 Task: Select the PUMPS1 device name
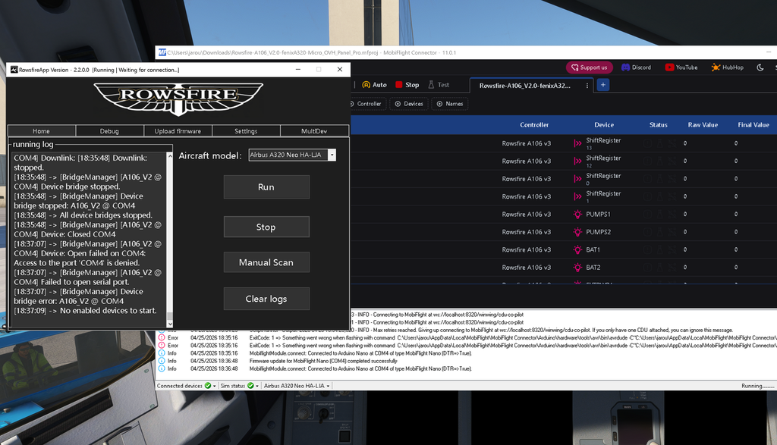click(x=598, y=215)
